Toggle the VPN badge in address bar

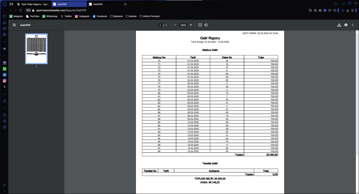[x=28, y=10]
